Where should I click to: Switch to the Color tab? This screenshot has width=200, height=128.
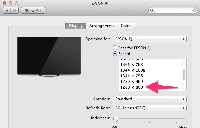(126, 26)
